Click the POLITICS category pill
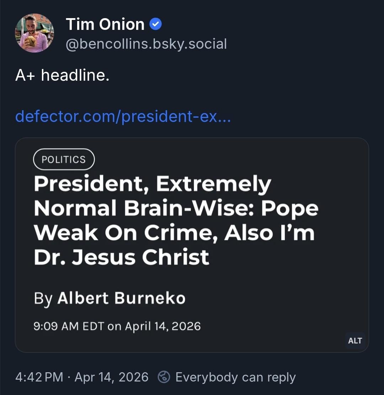The image size is (384, 395). click(x=64, y=159)
